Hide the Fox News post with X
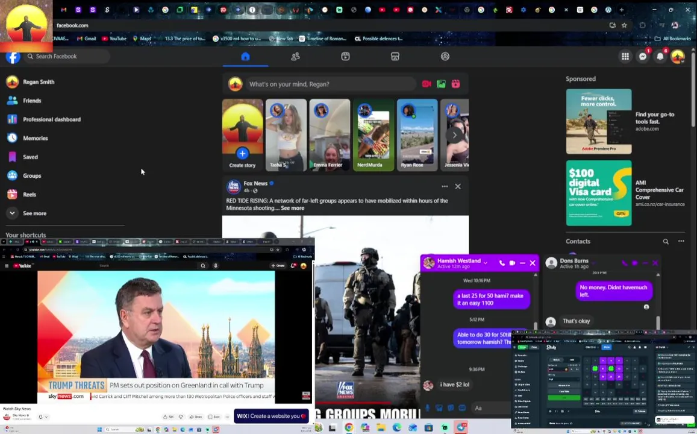The height and width of the screenshot is (434, 697). 458,186
